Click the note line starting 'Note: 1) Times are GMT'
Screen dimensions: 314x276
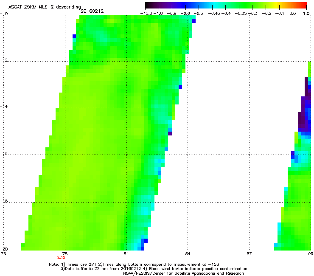point(134,265)
